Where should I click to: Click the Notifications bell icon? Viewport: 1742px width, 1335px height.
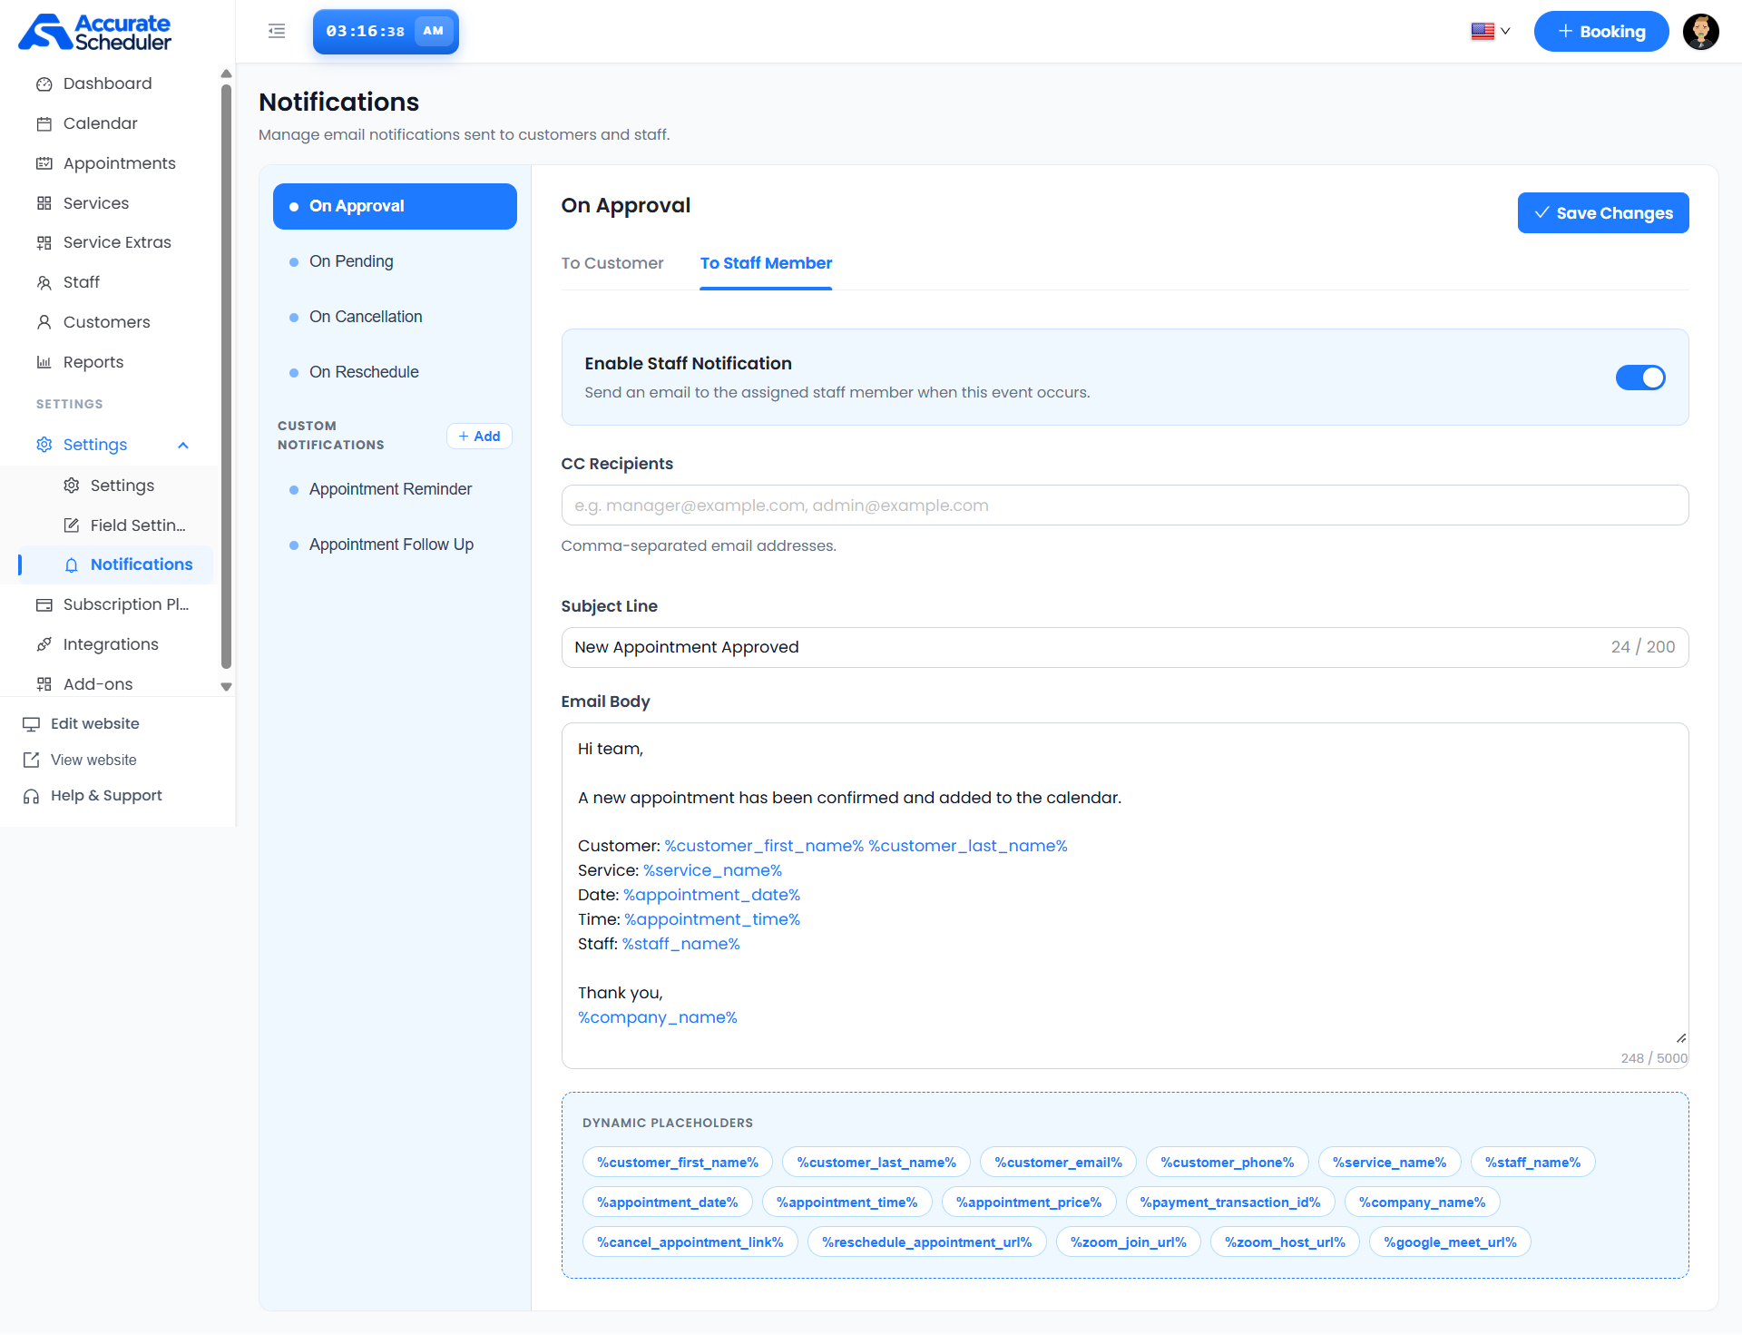tap(72, 565)
